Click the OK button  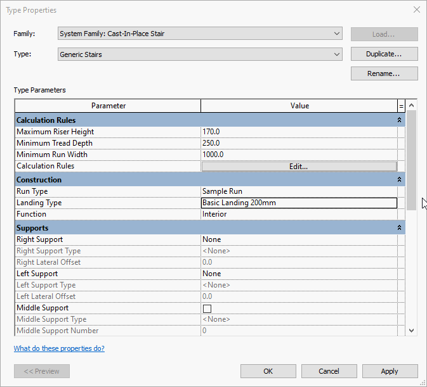(268, 371)
